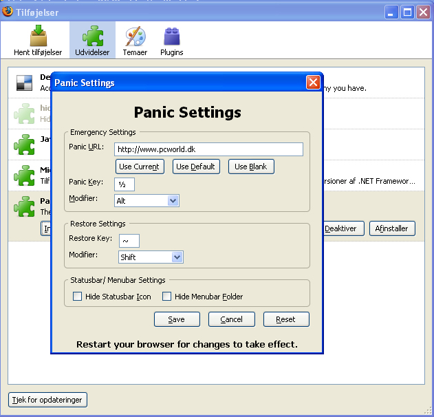Click the Use Default button
The height and width of the screenshot is (417, 434).
tap(196, 167)
